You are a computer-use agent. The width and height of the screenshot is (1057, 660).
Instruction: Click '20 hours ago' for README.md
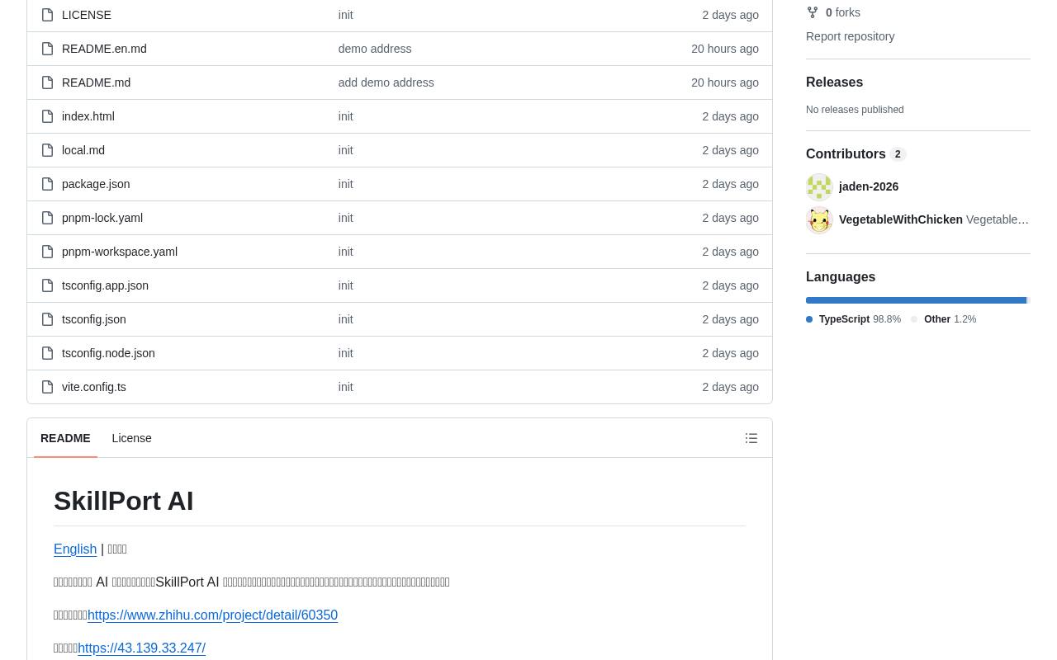725,82
